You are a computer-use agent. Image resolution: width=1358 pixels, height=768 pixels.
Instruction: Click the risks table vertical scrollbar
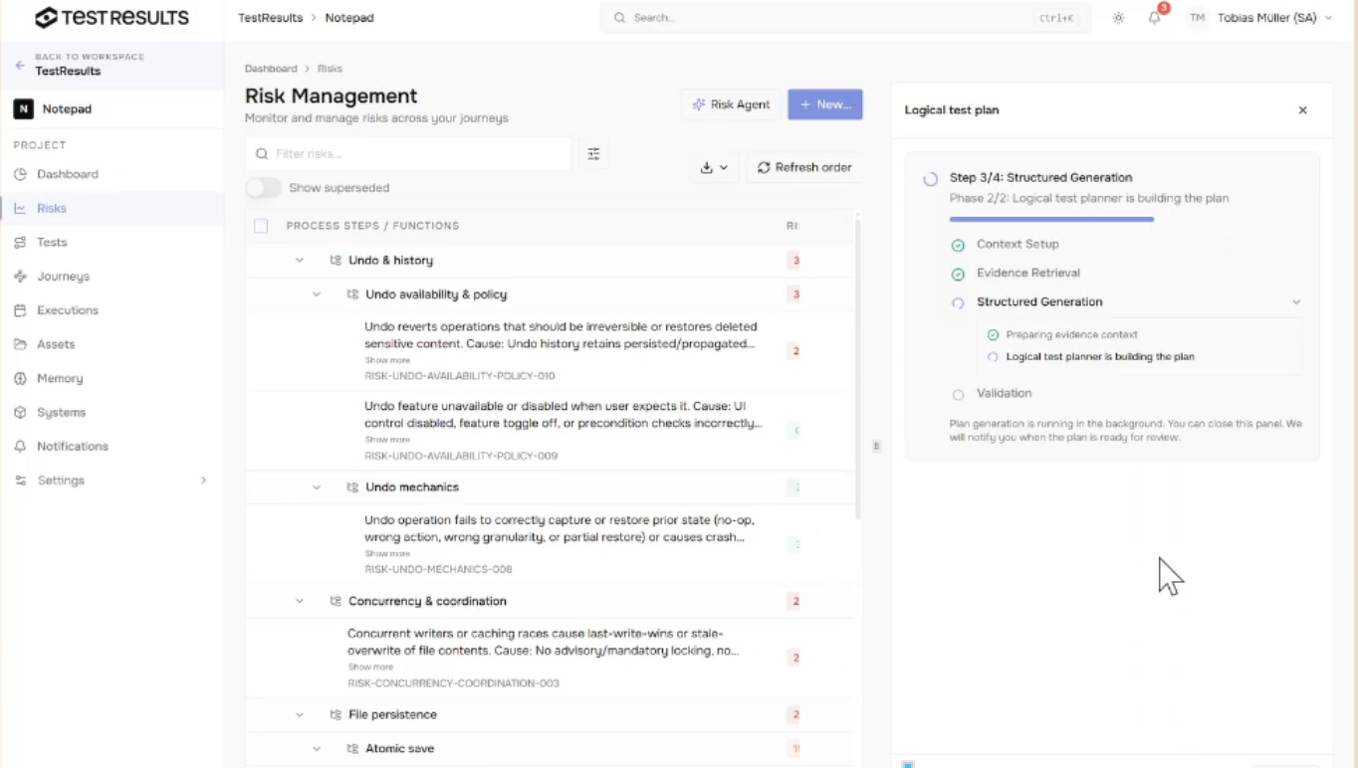pyautogui.click(x=857, y=368)
